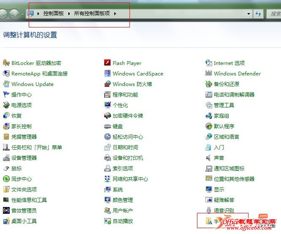Viewport: 281px width, 234px height.
Task: Open the 区域和语言 globe icon
Action: 209,137
